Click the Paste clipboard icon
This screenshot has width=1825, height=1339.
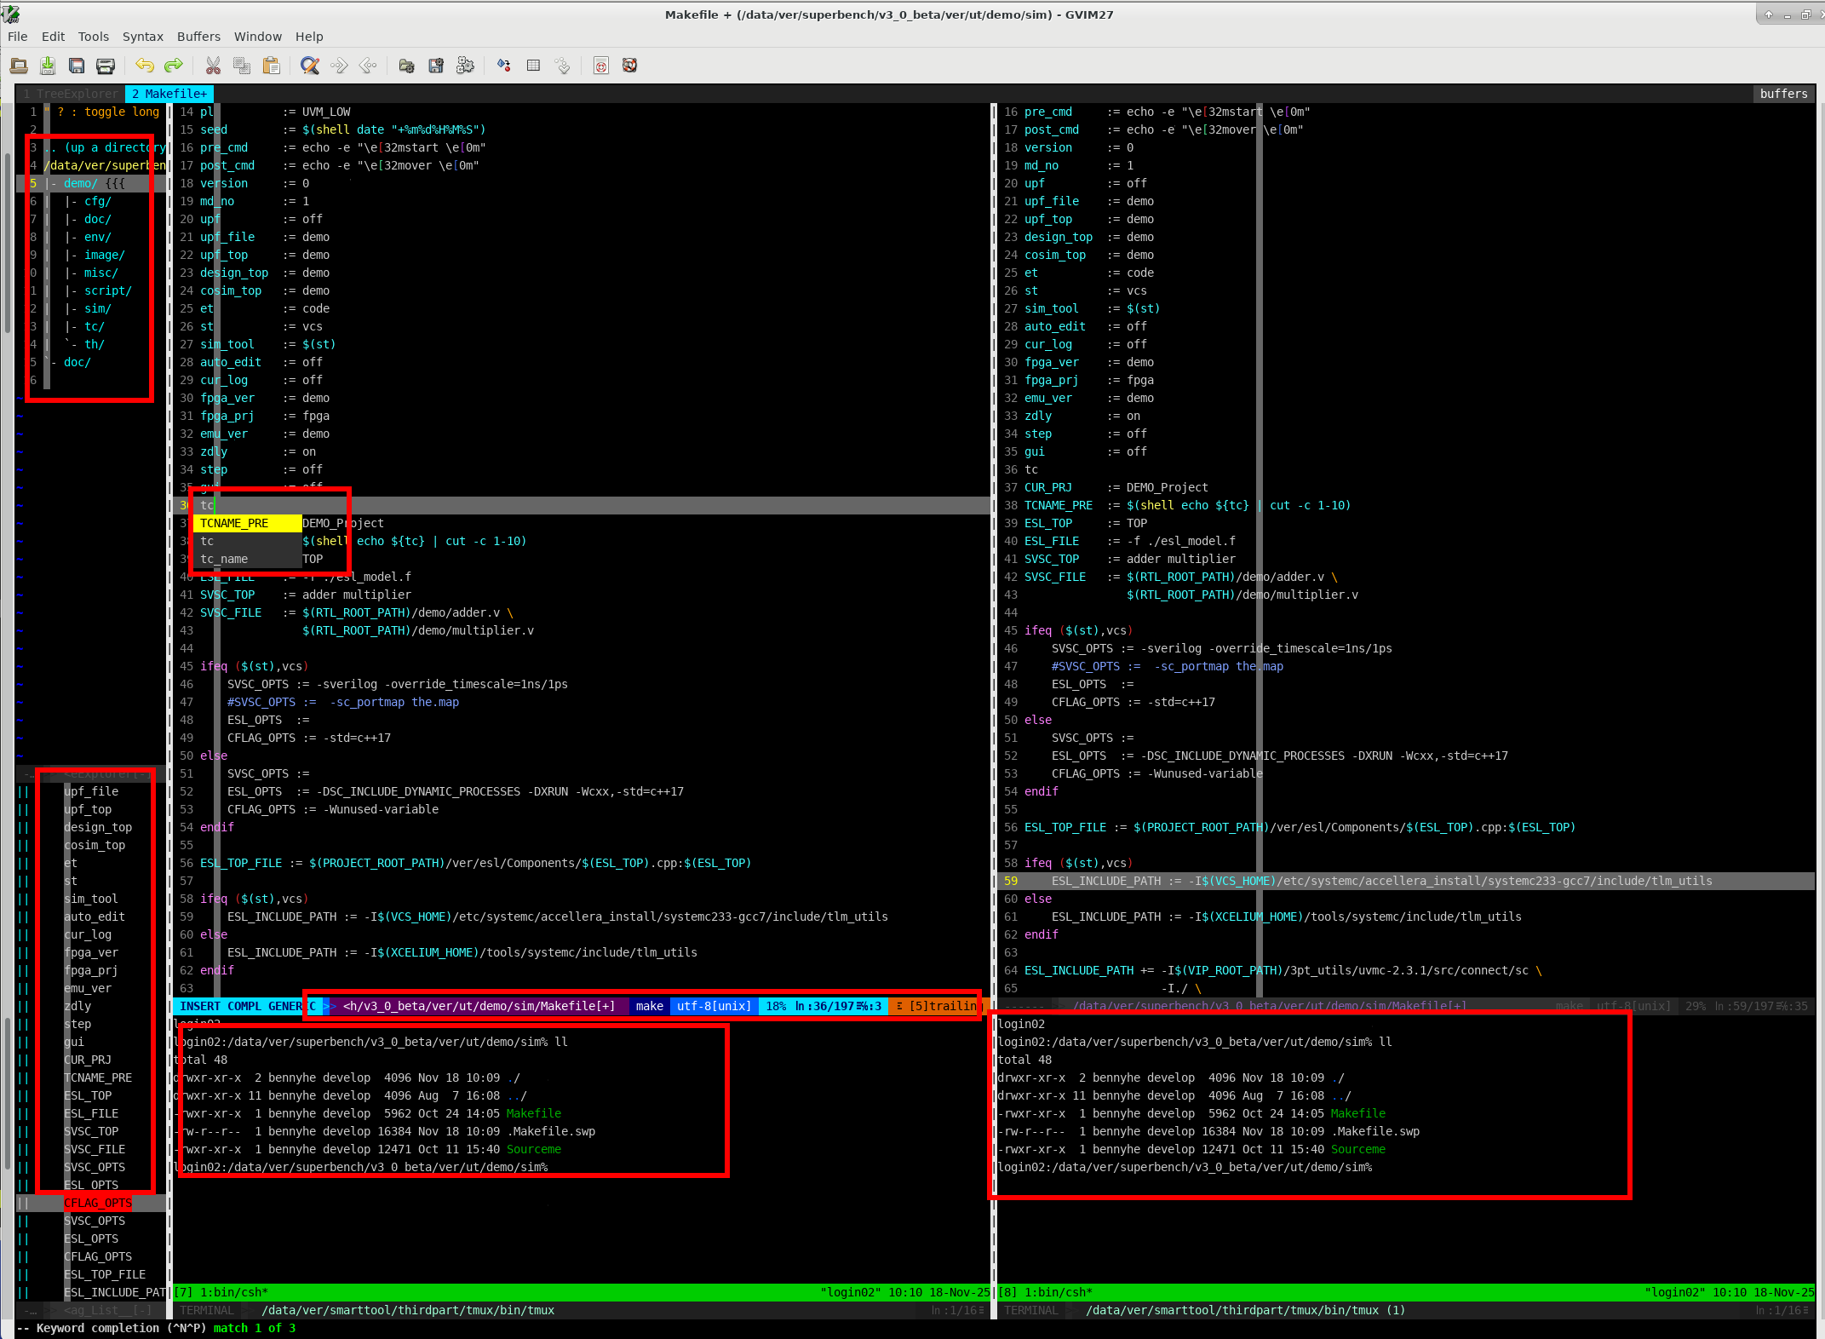[271, 66]
